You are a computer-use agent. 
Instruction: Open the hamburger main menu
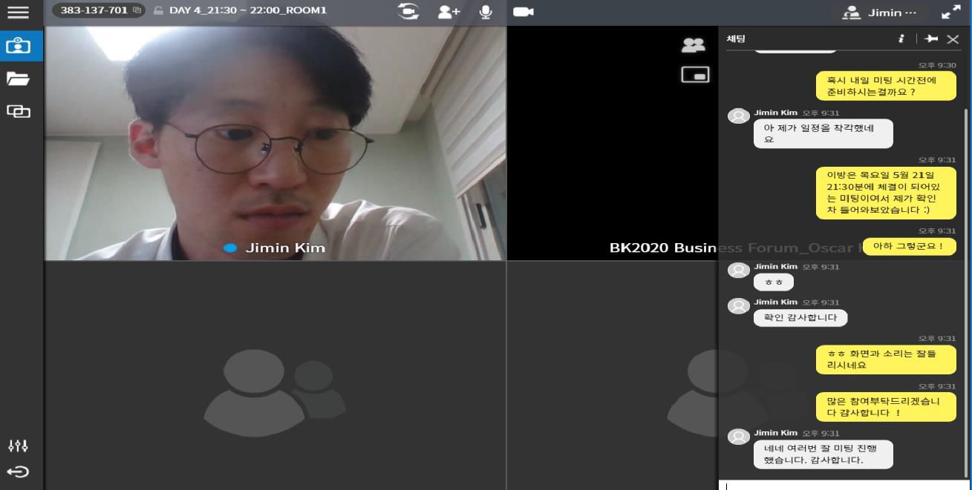18,13
